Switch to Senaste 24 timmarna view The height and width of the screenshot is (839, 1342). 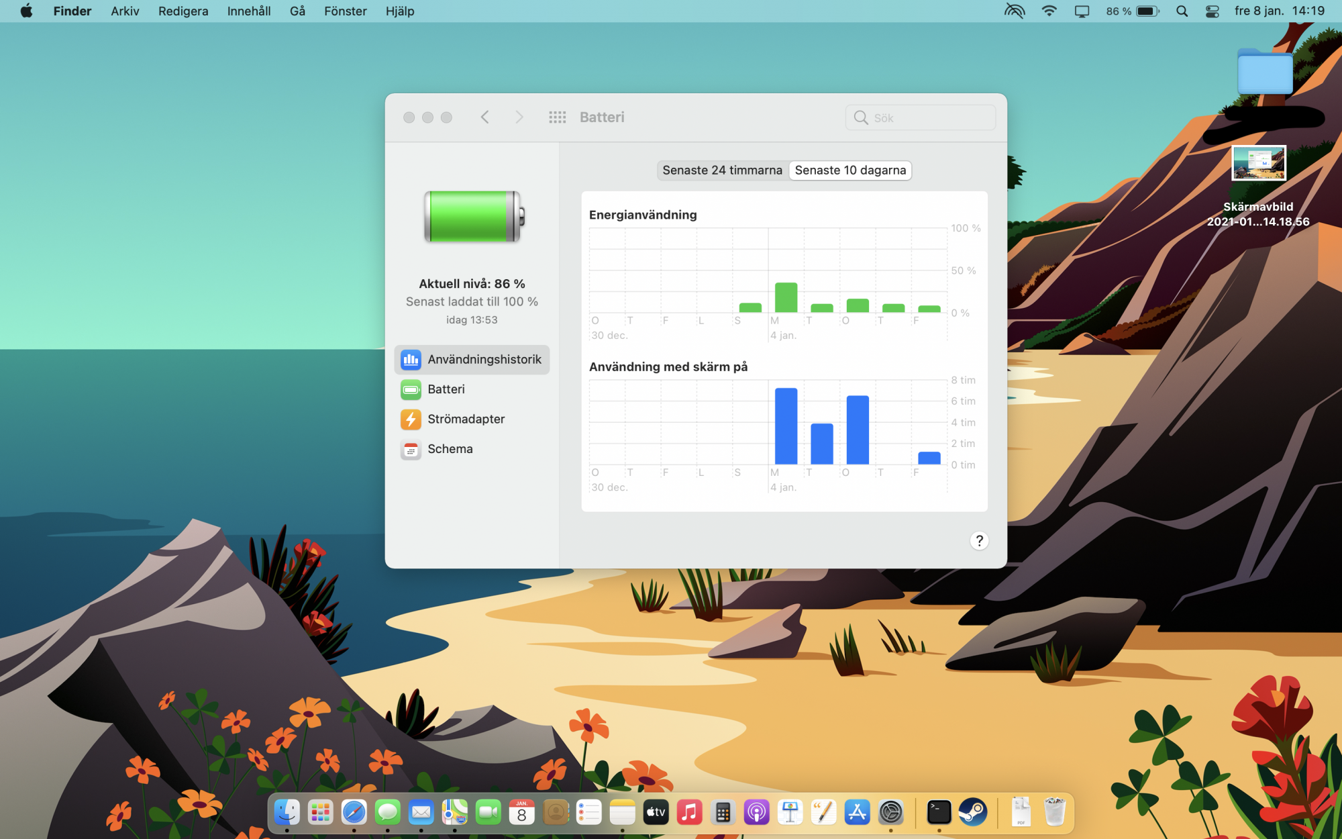(x=722, y=170)
